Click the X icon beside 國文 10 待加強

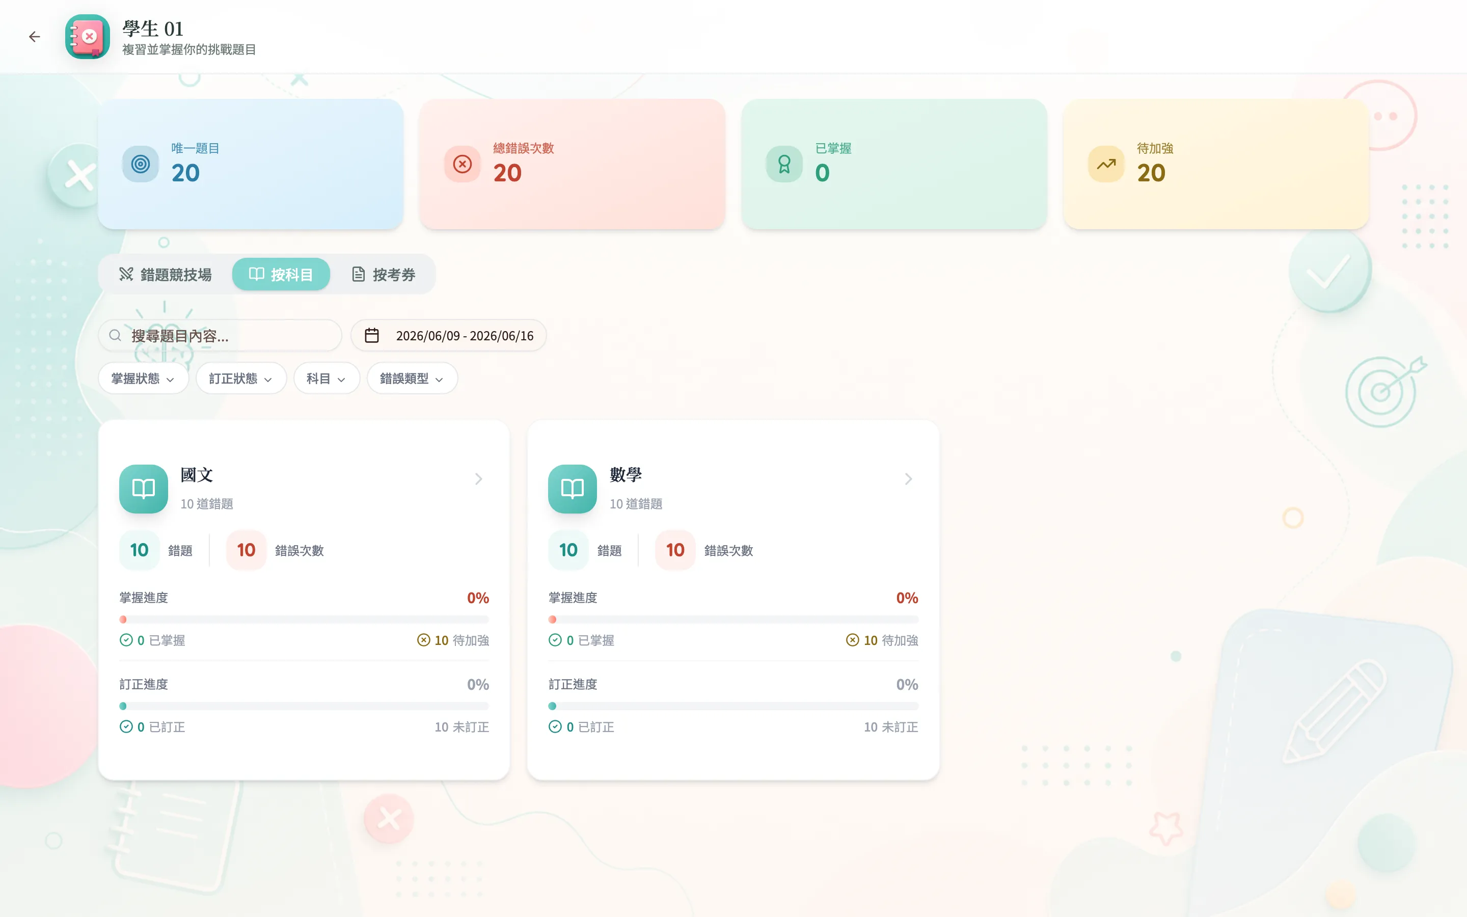424,640
